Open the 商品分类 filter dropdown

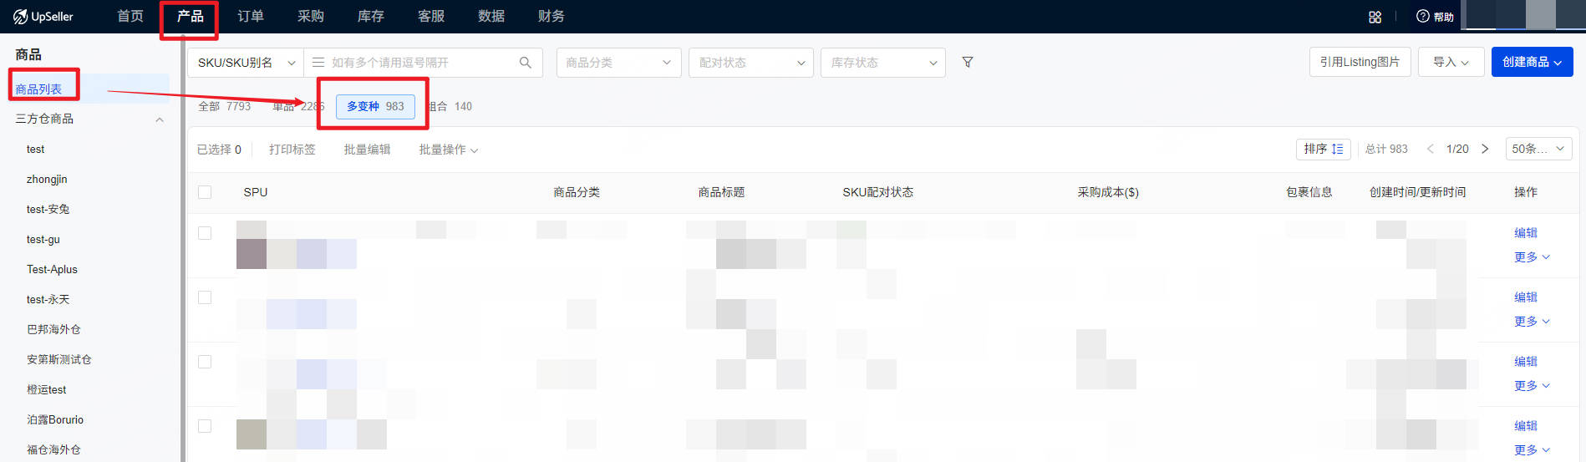[x=618, y=63]
